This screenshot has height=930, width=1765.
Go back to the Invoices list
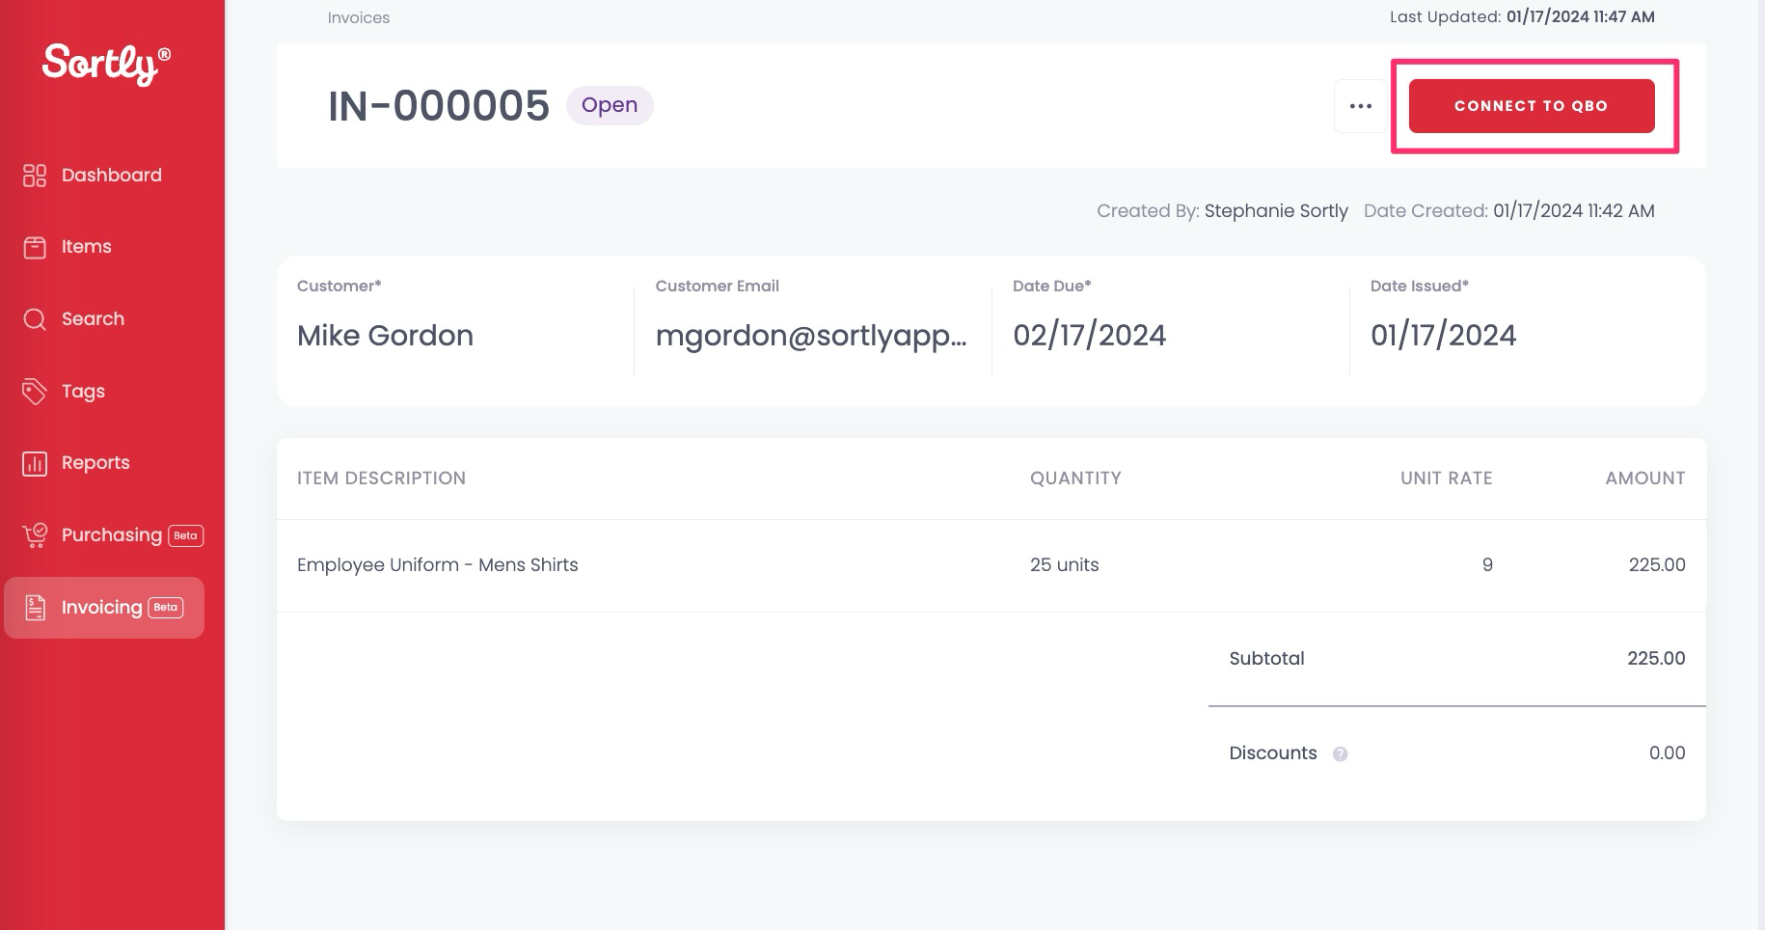click(358, 17)
